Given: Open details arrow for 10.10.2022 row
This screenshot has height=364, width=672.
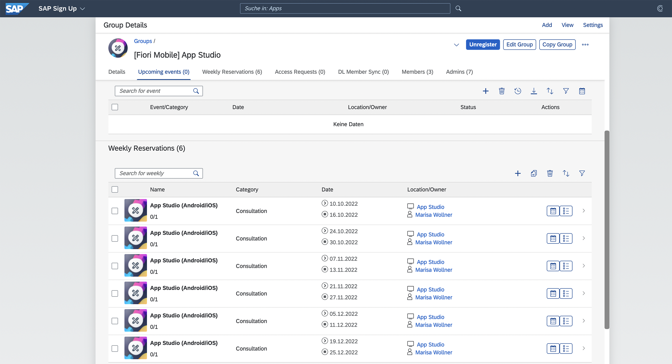Looking at the screenshot, I should click(584, 211).
